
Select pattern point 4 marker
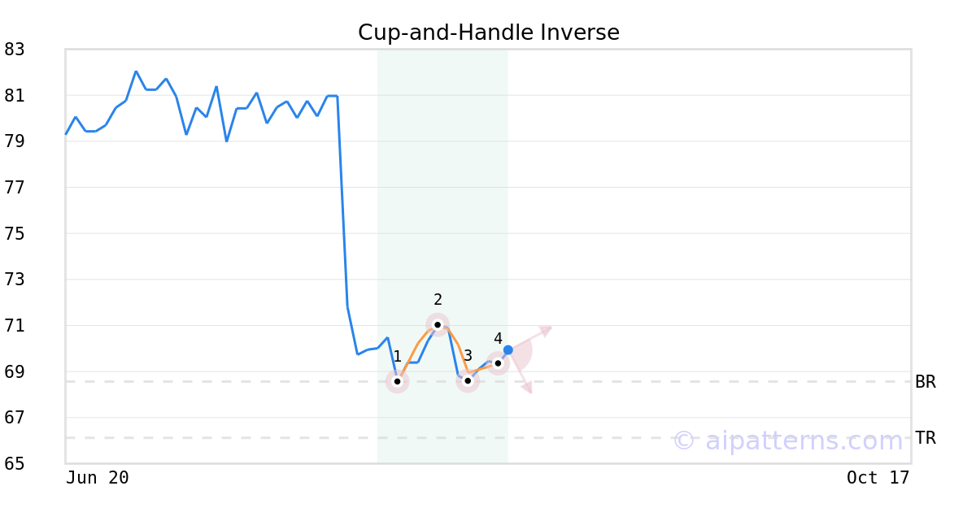[498, 363]
